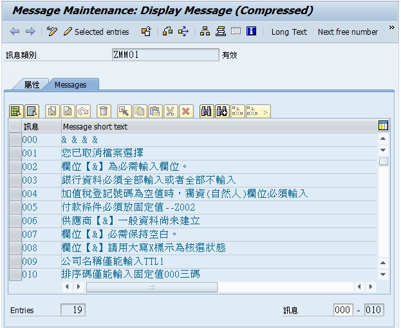The width and height of the screenshot is (401, 328).
Task: Expand toolbar overflow chevron
Action: (x=391, y=28)
